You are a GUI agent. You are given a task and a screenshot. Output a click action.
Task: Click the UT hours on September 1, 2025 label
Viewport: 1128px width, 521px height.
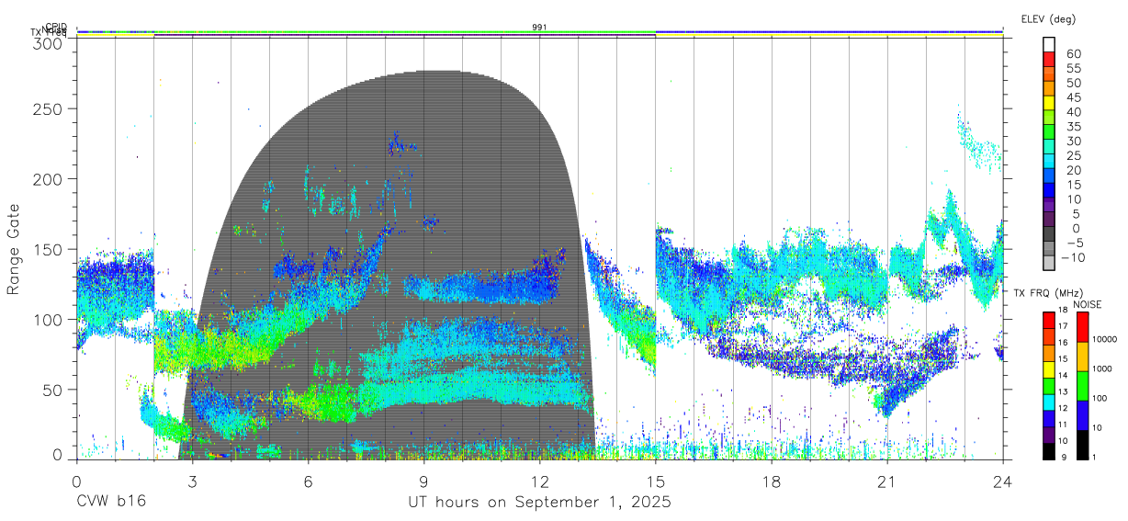pos(539,503)
